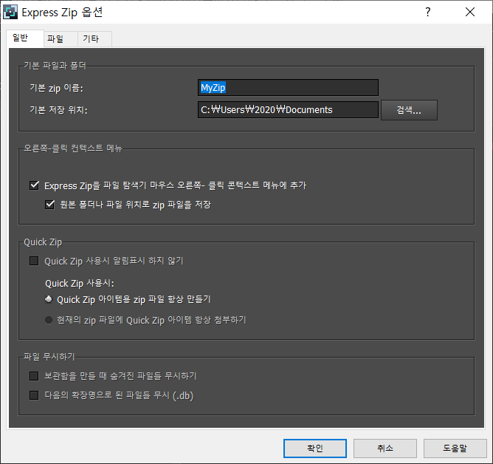Close the Express Zip 옵션 dialog
Viewport: 493px width, 464px height.
click(x=470, y=13)
